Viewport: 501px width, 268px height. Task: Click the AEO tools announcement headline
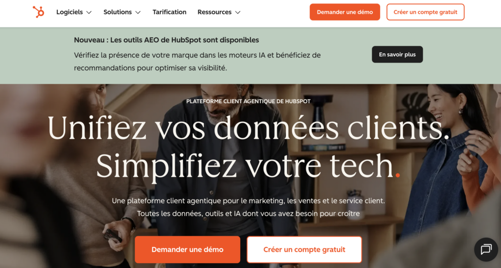coord(166,40)
